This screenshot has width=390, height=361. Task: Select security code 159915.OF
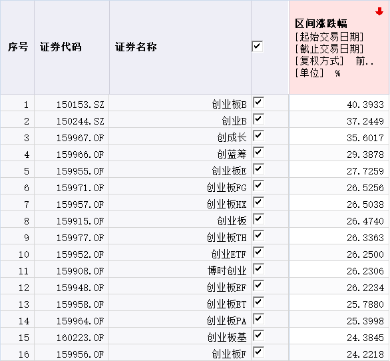[x=80, y=221]
